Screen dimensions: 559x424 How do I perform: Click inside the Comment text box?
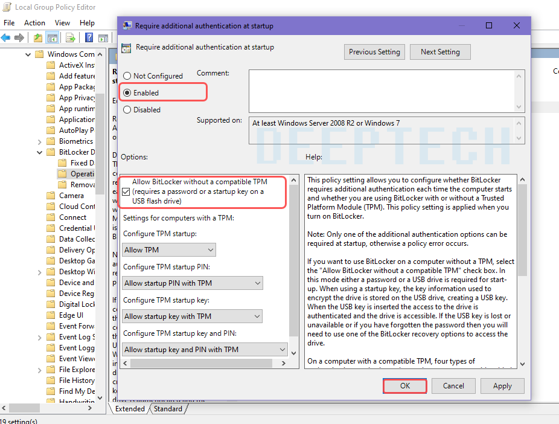382,91
